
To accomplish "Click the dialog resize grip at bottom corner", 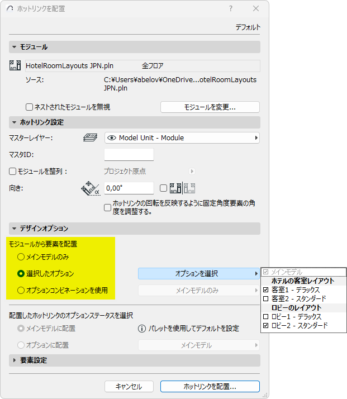I will (265, 395).
